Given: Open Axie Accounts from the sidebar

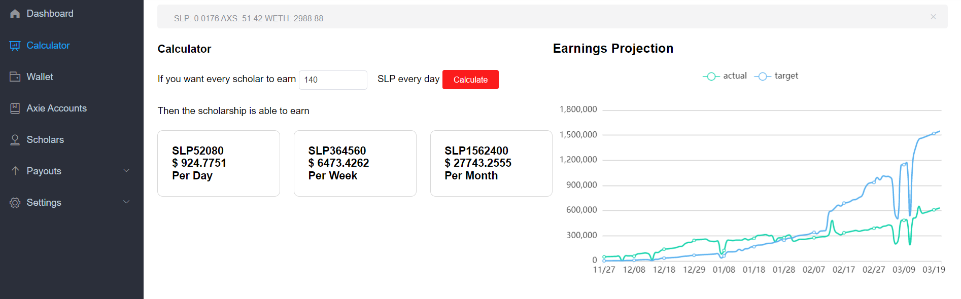Looking at the screenshot, I should click(56, 108).
